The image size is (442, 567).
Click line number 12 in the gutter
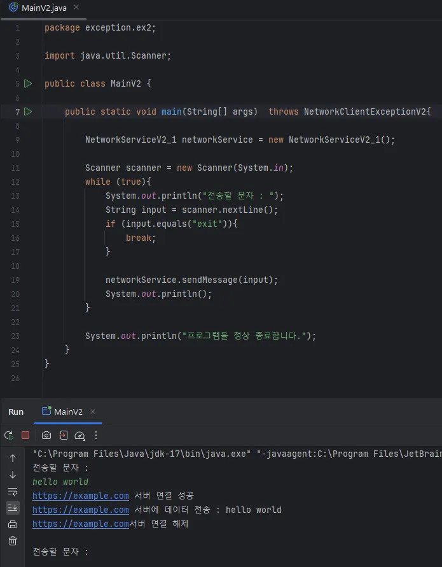click(15, 182)
